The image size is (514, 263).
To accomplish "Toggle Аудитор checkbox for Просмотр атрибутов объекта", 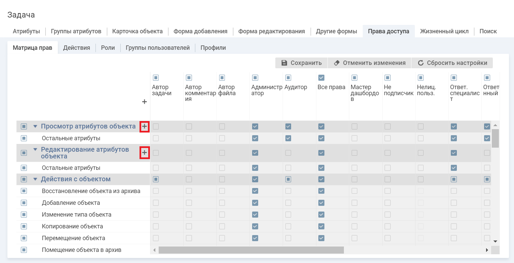I will (288, 126).
